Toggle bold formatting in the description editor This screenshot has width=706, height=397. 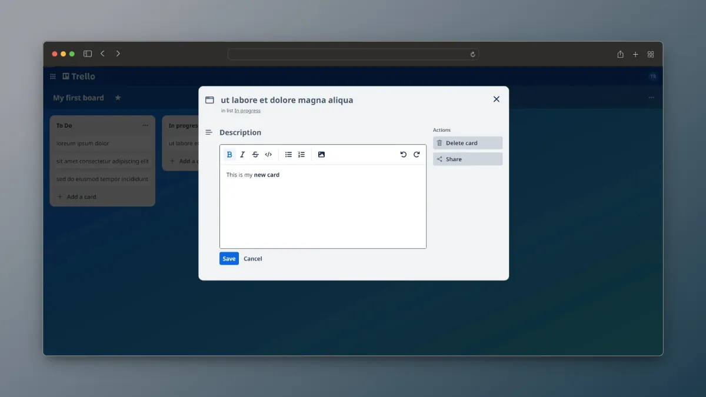tap(229, 154)
